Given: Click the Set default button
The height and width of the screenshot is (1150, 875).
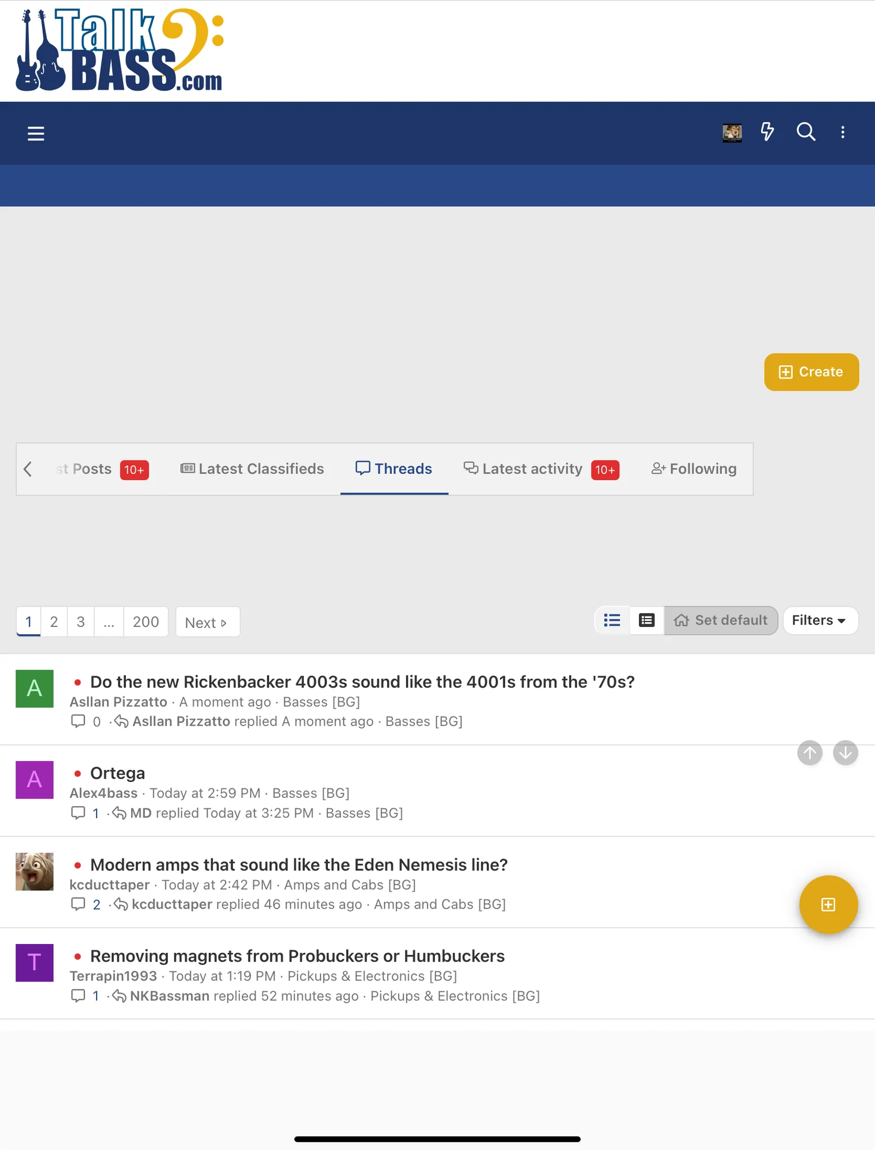Looking at the screenshot, I should click(721, 620).
